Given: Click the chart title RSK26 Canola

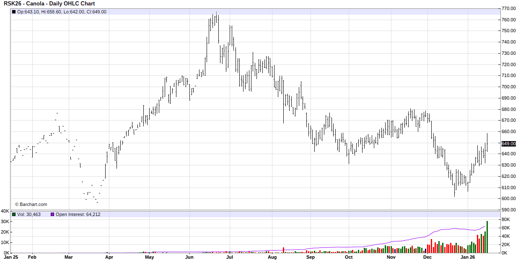Looking at the screenshot, I should point(49,4).
